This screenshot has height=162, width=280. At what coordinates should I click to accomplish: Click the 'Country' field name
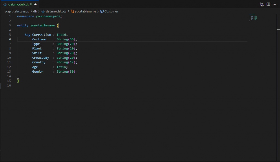point(39,63)
